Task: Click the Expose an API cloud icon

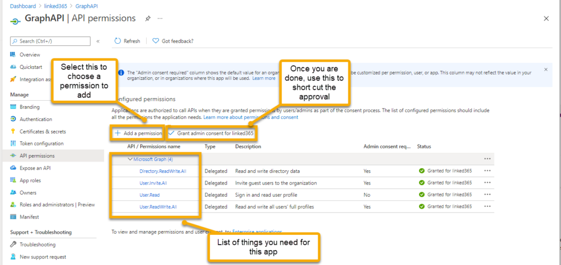Action: (13, 168)
